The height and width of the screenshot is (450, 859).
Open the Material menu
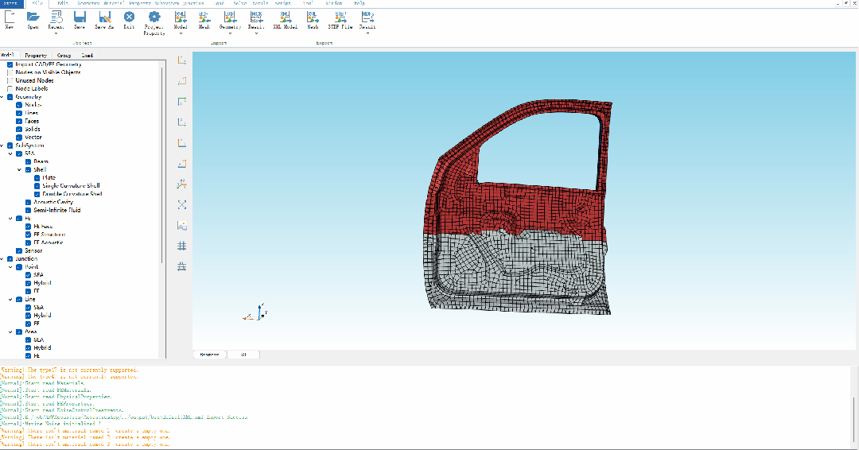click(114, 3)
